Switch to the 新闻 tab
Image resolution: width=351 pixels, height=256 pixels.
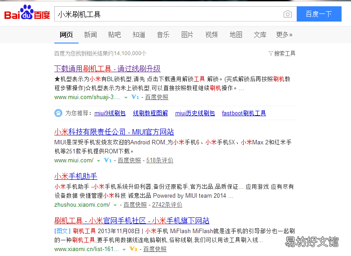pos(90,35)
